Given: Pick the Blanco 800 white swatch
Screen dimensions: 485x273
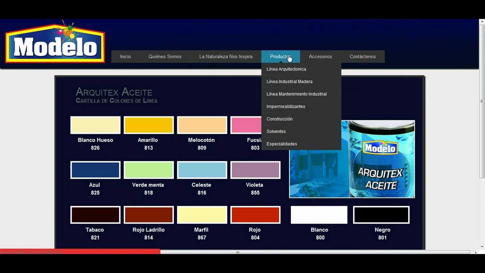Looking at the screenshot, I should point(319,215).
